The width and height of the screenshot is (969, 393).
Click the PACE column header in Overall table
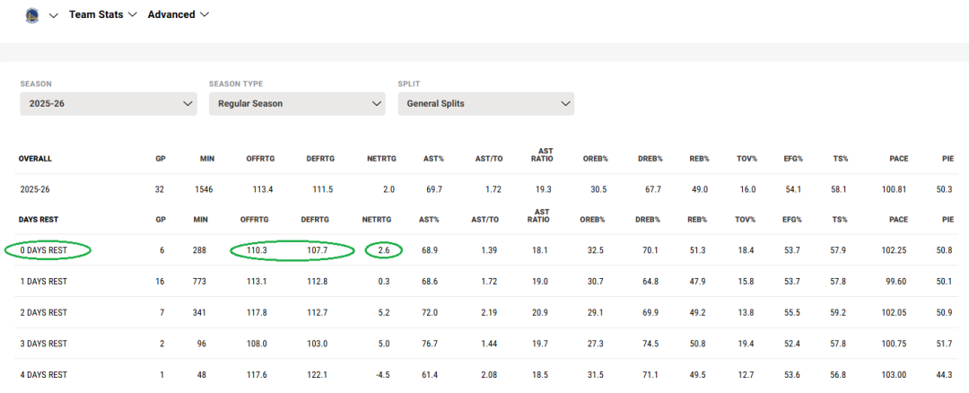tap(898, 159)
